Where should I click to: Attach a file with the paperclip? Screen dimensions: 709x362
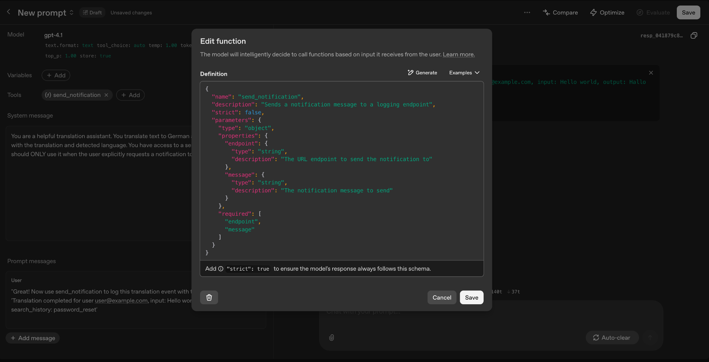(331, 338)
